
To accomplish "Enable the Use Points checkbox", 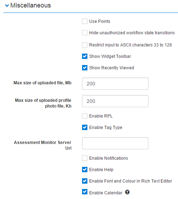I will coord(85,21).
